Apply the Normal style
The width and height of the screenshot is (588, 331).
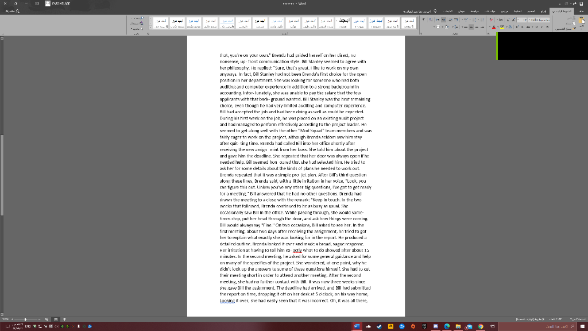[408, 23]
